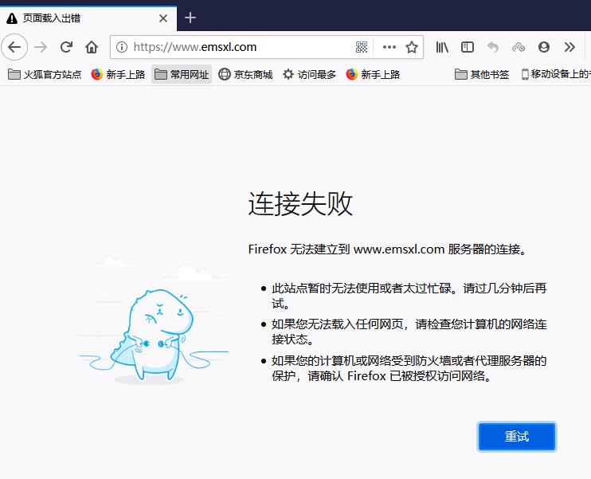Open a new tab
Image resolution: width=591 pixels, height=479 pixels.
[190, 18]
